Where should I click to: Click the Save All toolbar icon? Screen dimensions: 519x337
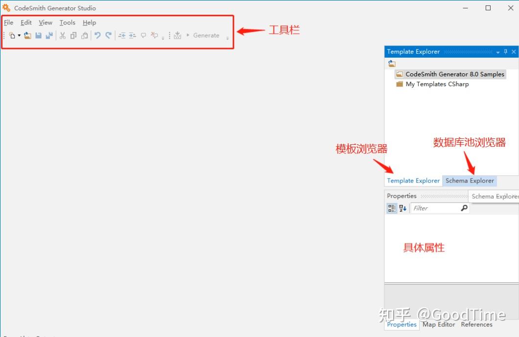coord(48,35)
